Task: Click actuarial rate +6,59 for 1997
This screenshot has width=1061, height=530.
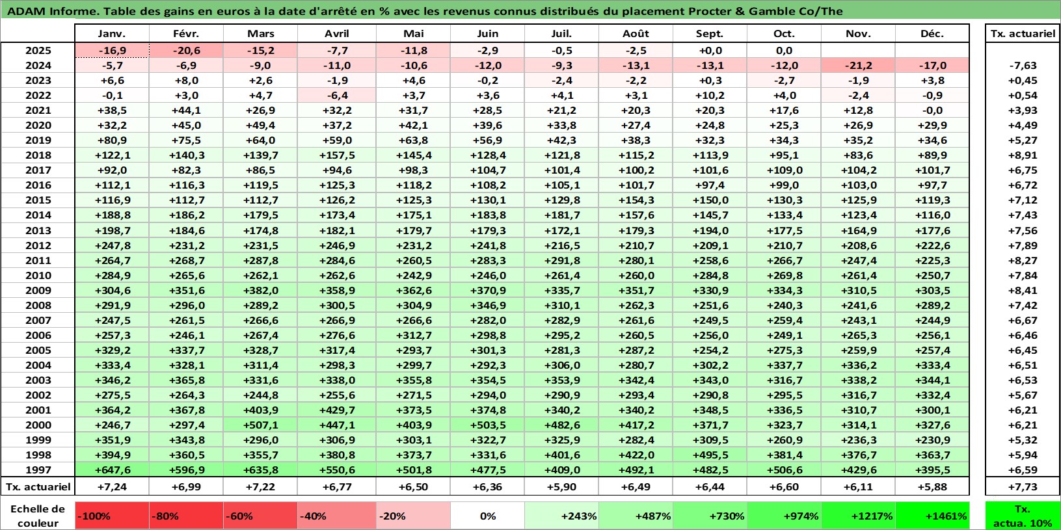Action: coord(1023,470)
